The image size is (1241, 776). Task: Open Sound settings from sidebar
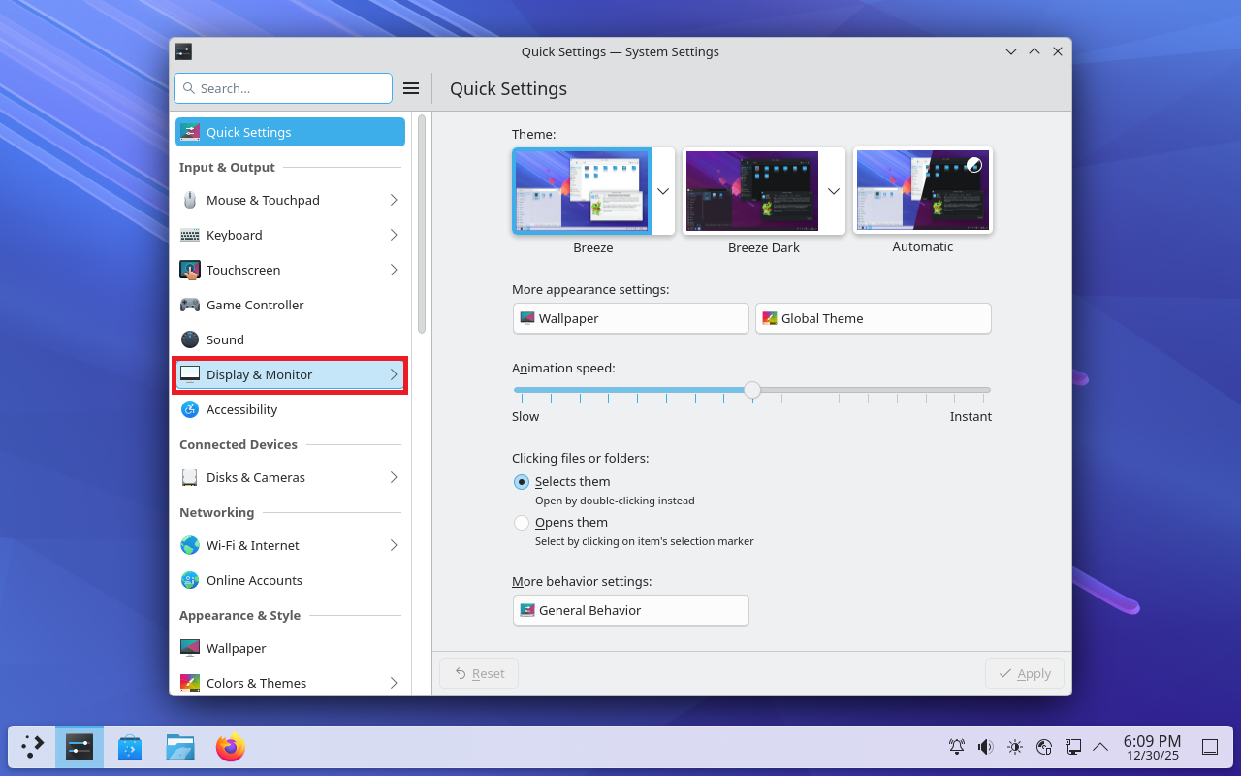click(225, 339)
